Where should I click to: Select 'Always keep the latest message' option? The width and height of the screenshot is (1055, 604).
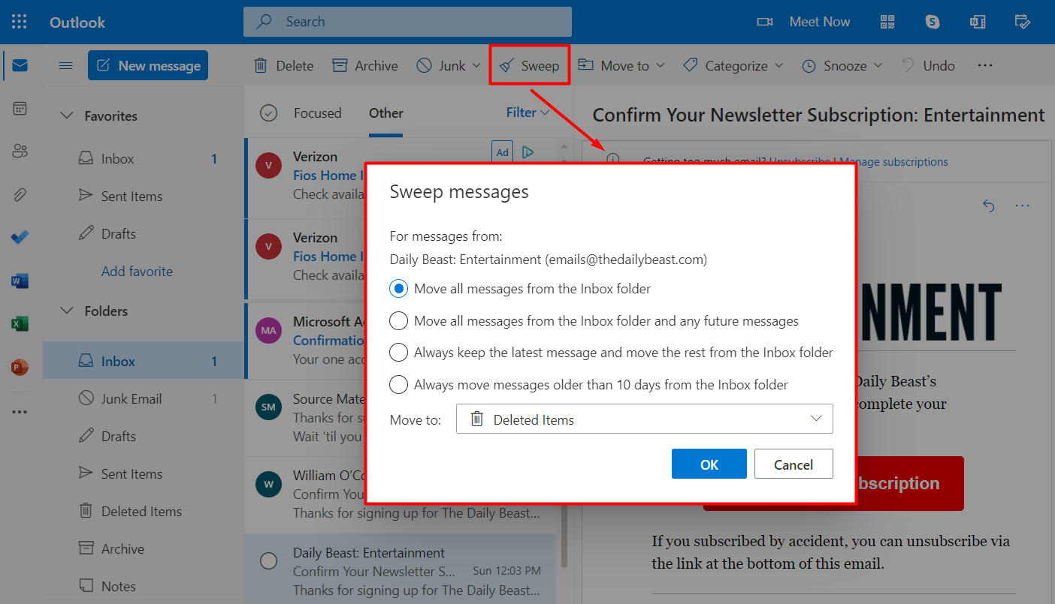click(611, 353)
